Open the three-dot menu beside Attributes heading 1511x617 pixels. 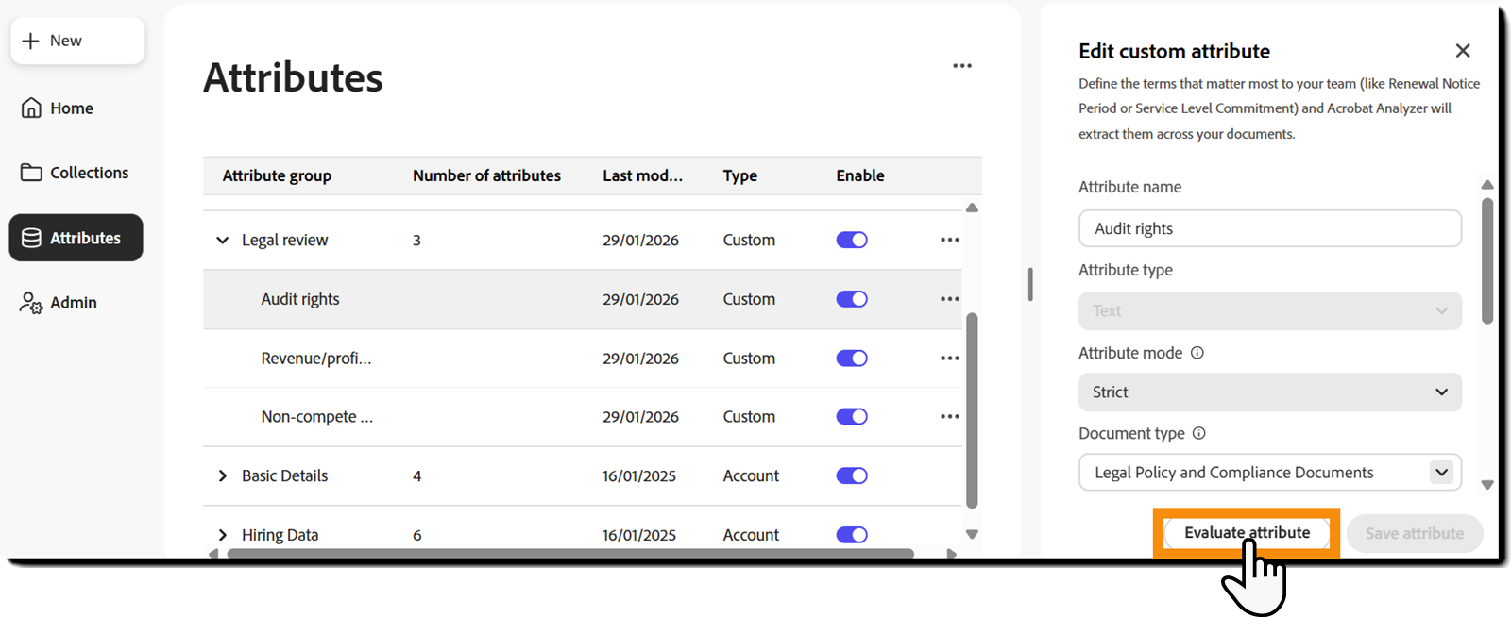(962, 66)
